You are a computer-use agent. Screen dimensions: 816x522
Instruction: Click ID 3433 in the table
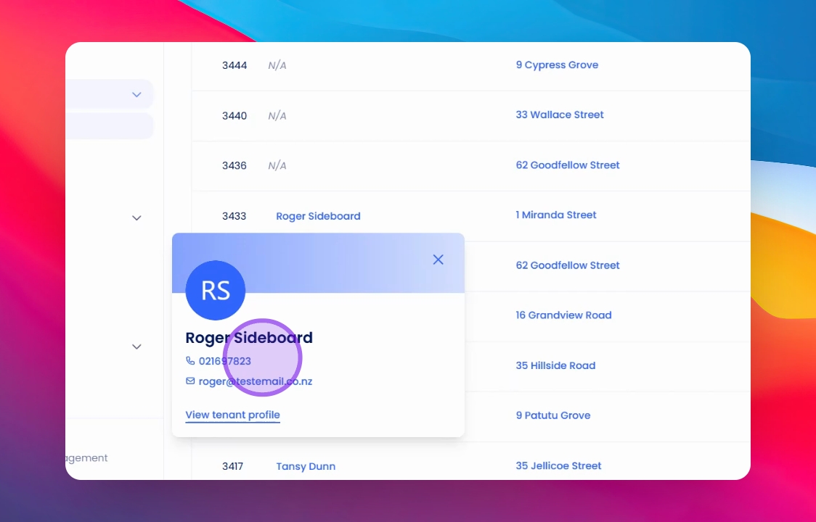[234, 216]
